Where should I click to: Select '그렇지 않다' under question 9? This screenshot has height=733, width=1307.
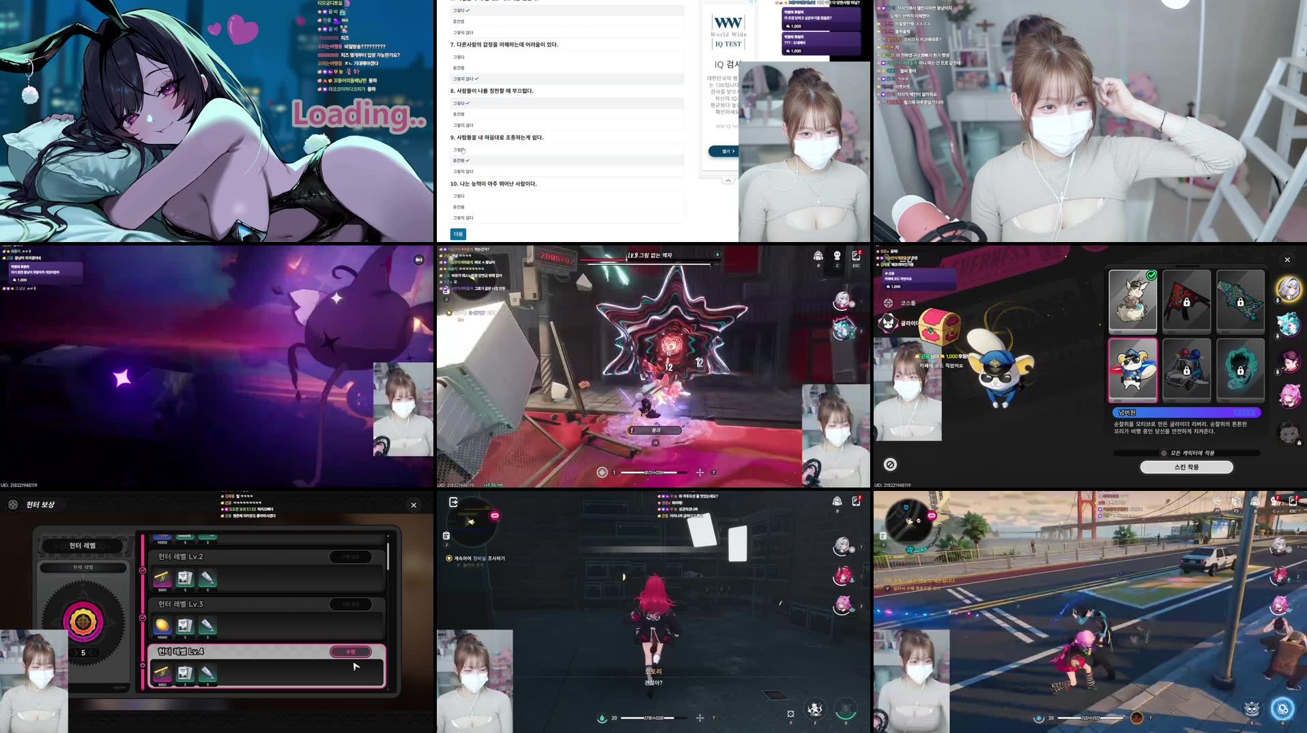click(x=566, y=172)
